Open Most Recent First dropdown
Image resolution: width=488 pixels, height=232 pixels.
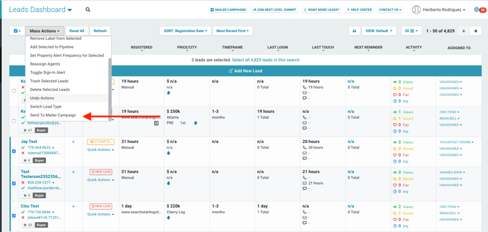pyautogui.click(x=233, y=31)
